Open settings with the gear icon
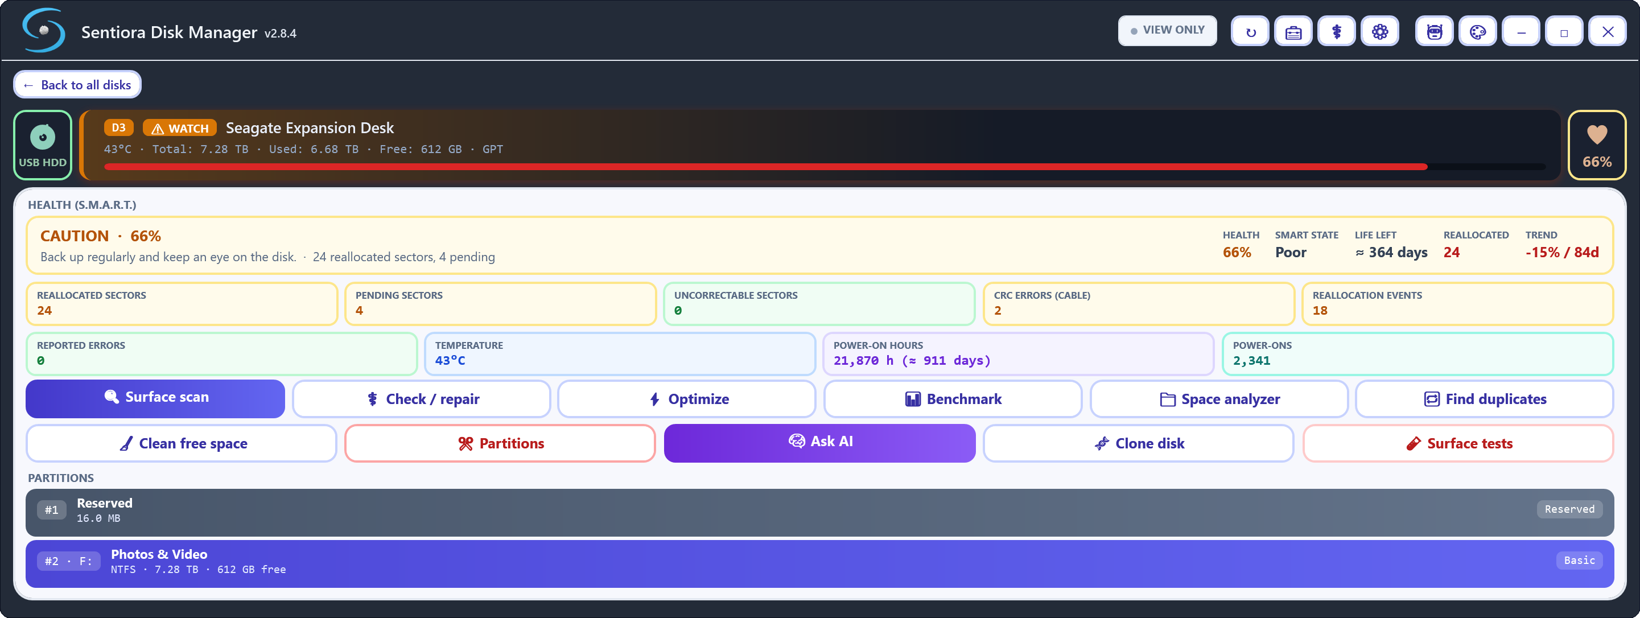Image resolution: width=1640 pixels, height=618 pixels. click(x=1379, y=32)
